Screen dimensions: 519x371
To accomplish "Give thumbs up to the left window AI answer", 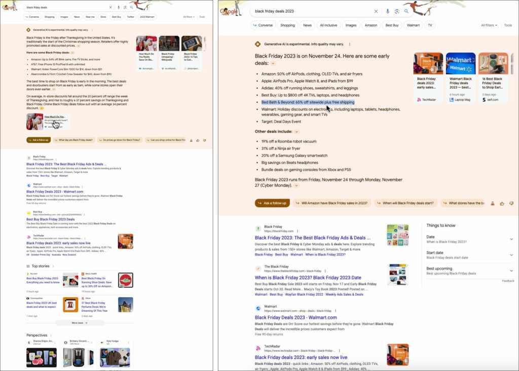I will click(x=198, y=140).
